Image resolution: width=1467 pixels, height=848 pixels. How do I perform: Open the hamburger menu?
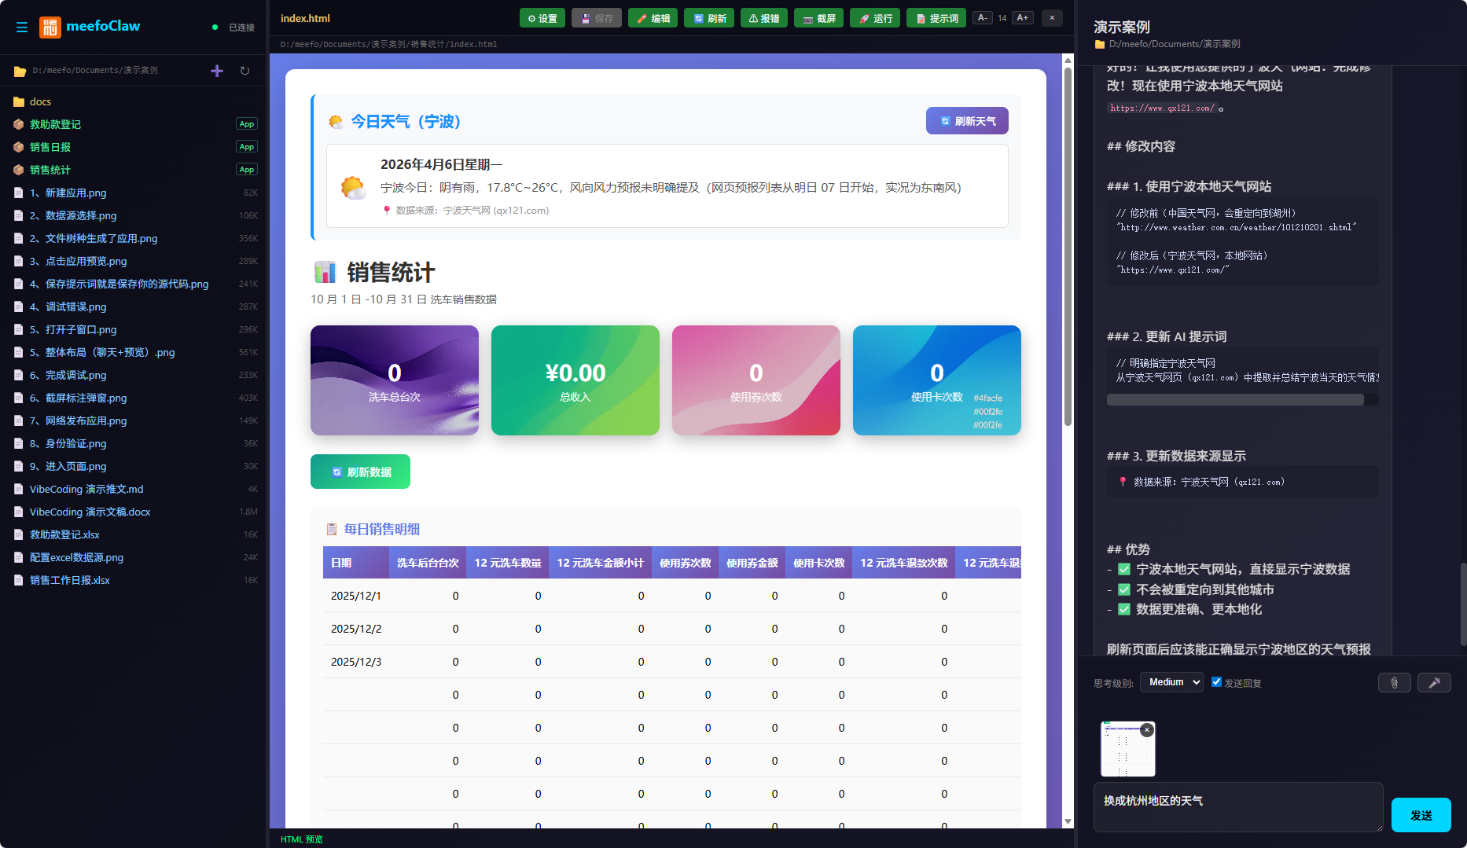[22, 27]
